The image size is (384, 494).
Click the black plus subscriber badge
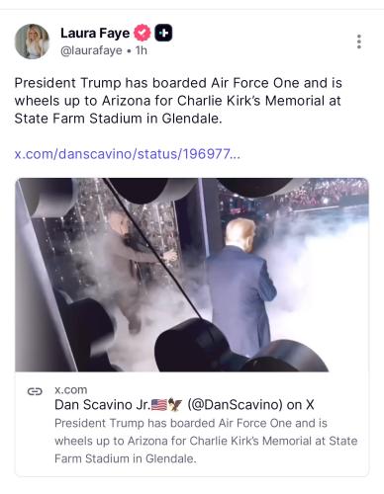click(x=163, y=33)
